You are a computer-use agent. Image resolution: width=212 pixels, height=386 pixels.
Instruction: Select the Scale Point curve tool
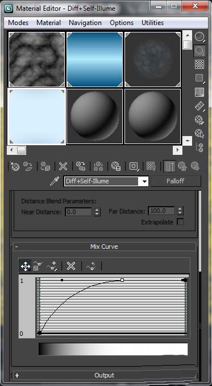pos(38,266)
